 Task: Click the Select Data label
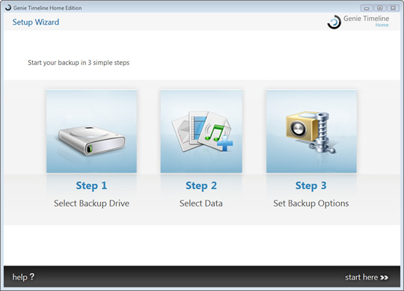201,203
